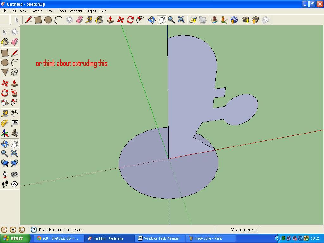Screen dimensions: 324x243
Task: Activate the Orbit tool
Action: [5, 144]
